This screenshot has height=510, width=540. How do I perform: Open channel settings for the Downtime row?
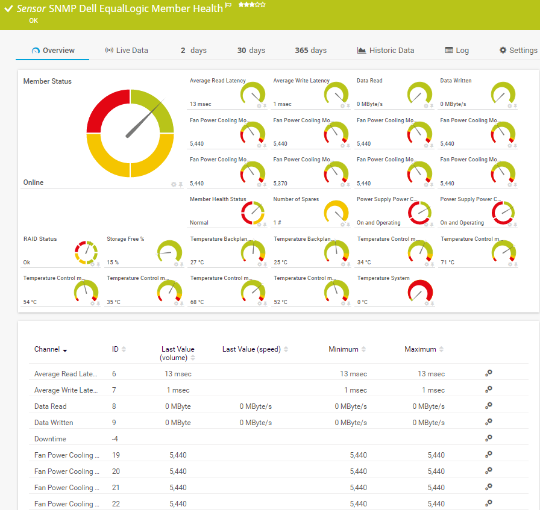tap(489, 439)
